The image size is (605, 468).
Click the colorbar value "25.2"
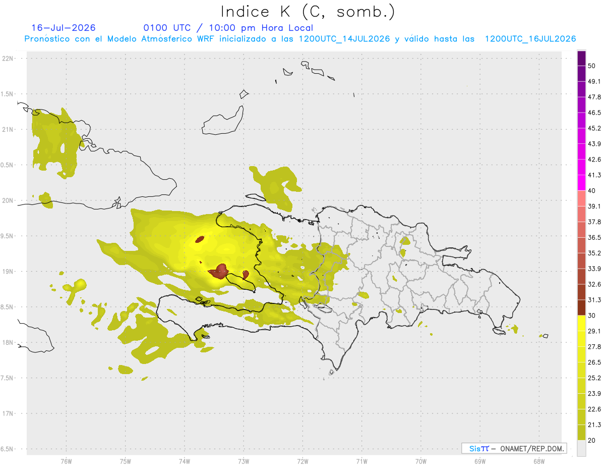coord(594,378)
